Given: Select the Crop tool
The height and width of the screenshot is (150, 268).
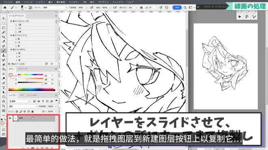Looking at the screenshot, I should (x=4, y=37).
